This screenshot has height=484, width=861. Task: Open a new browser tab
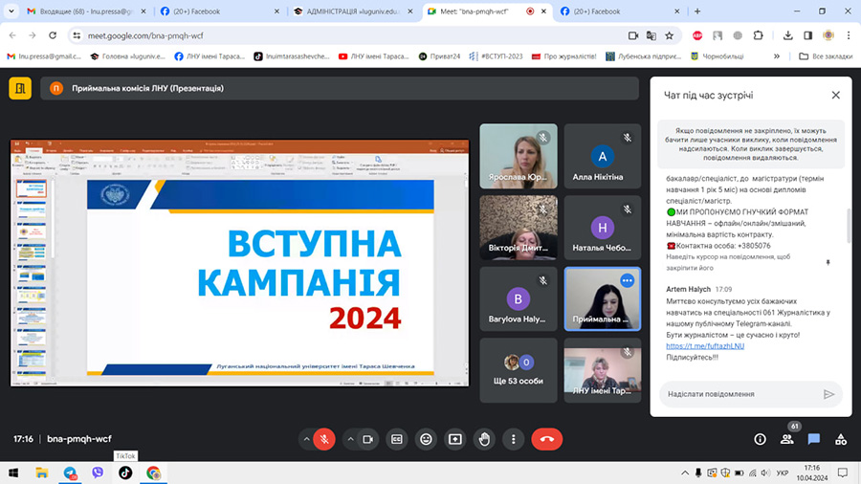point(697,11)
